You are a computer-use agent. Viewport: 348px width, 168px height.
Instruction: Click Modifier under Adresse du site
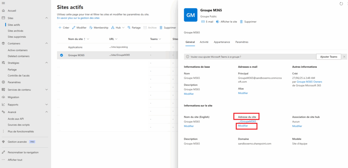[x=243, y=126]
